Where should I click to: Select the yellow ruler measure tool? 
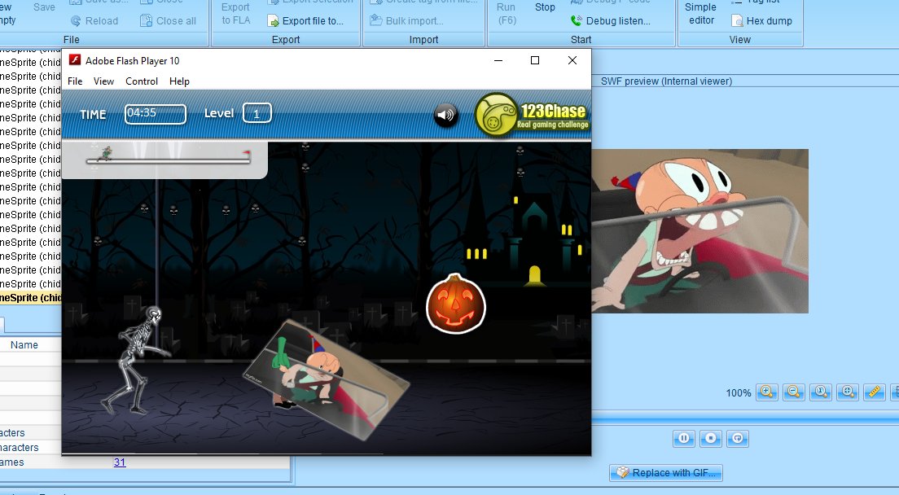[x=875, y=392]
